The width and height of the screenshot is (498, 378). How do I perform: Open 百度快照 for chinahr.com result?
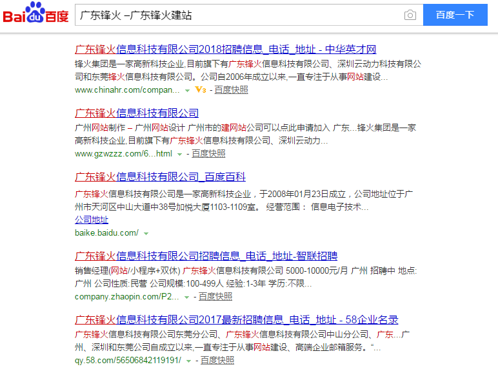(x=231, y=90)
